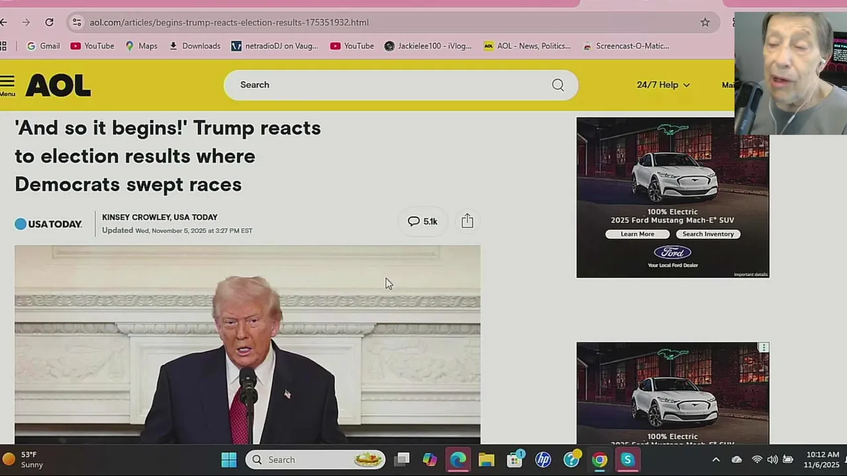Open the clock showing 10:12 AM
The image size is (847, 476).
(x=823, y=459)
